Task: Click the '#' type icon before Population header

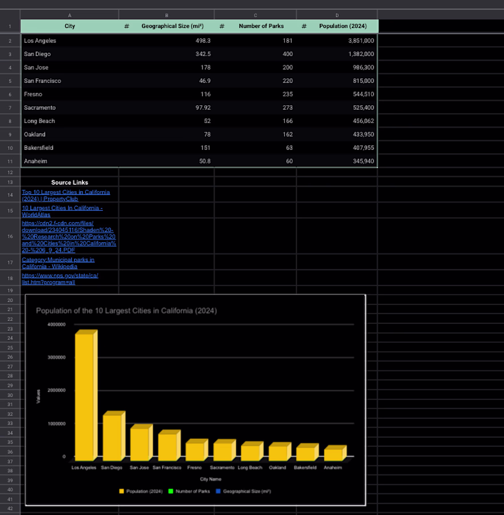Action: pyautogui.click(x=304, y=26)
